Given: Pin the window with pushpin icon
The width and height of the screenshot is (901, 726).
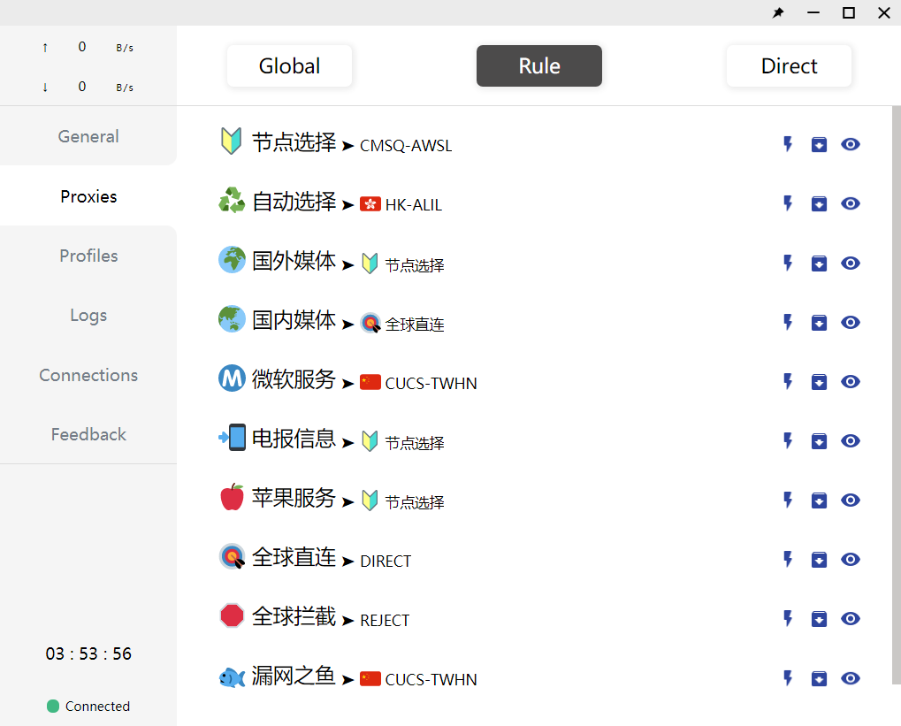Looking at the screenshot, I should tap(778, 12).
